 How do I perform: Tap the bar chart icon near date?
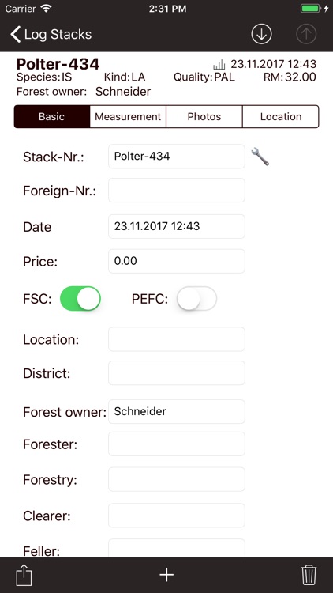click(x=219, y=65)
